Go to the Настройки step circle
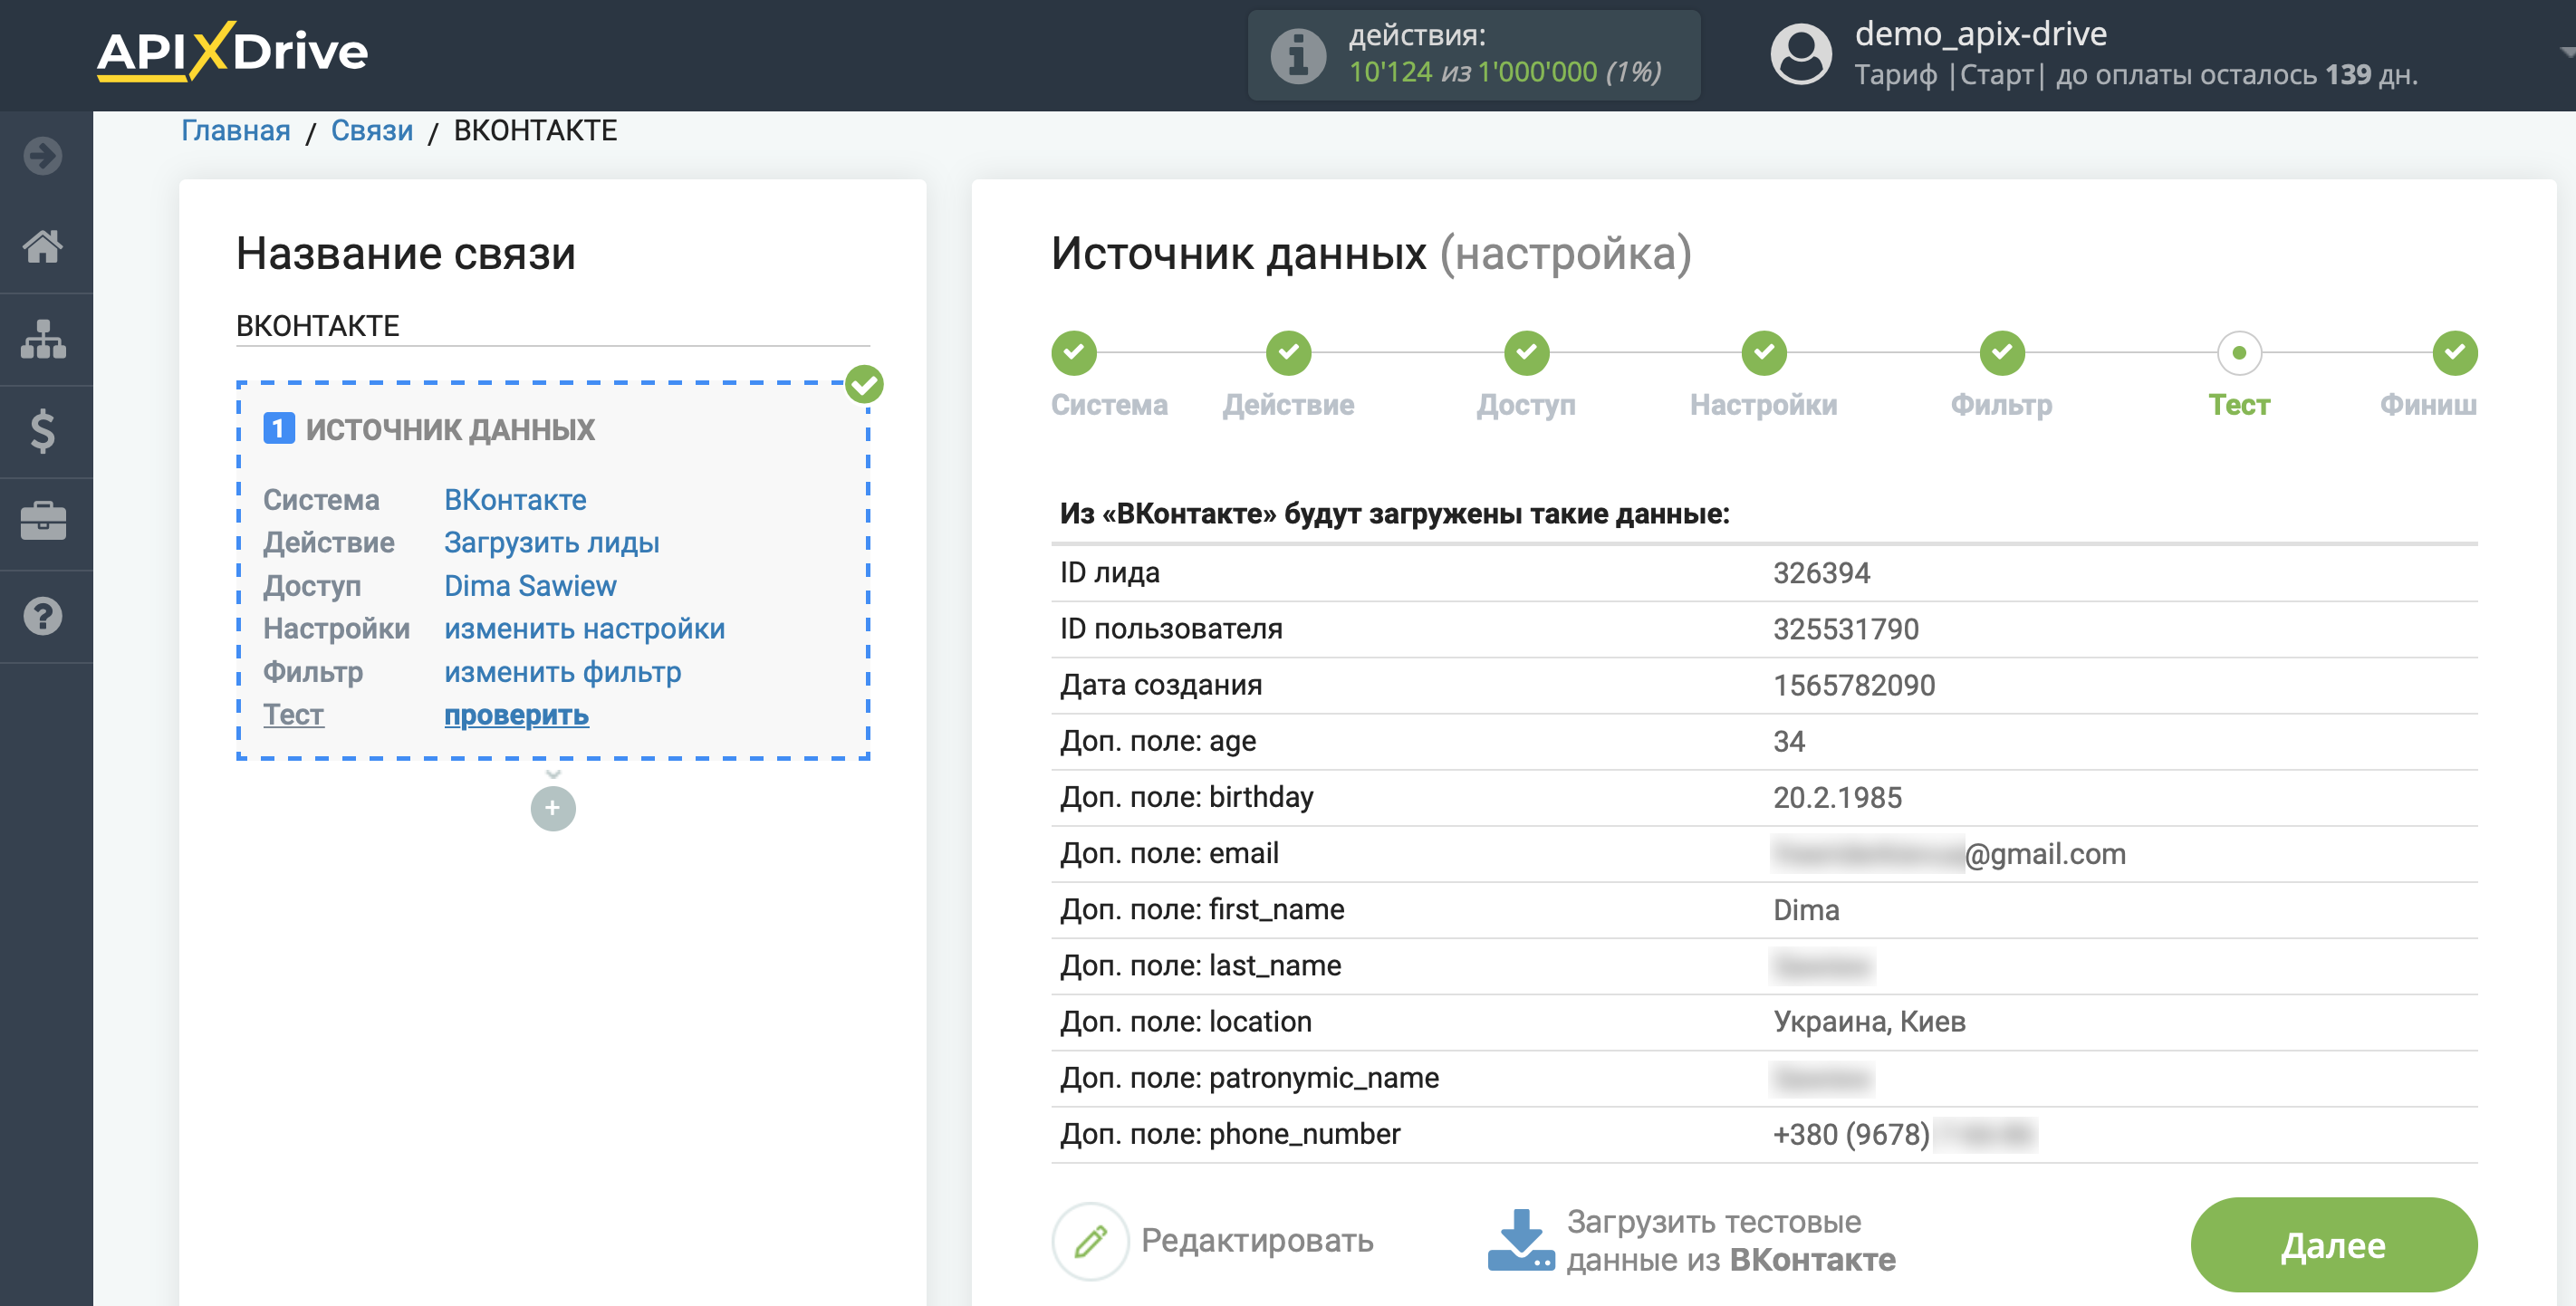This screenshot has height=1306, width=2576. tap(1763, 353)
